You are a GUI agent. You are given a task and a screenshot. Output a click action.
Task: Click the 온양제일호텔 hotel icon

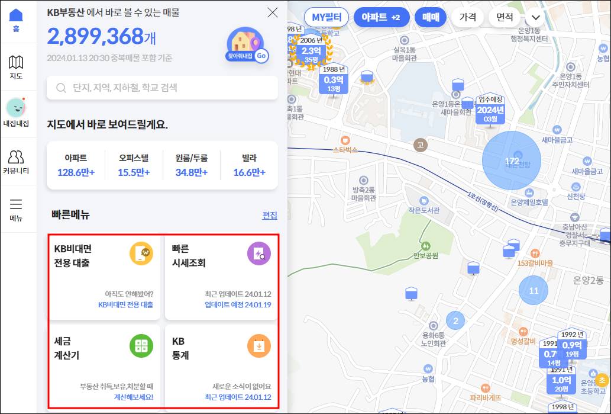pos(529,192)
